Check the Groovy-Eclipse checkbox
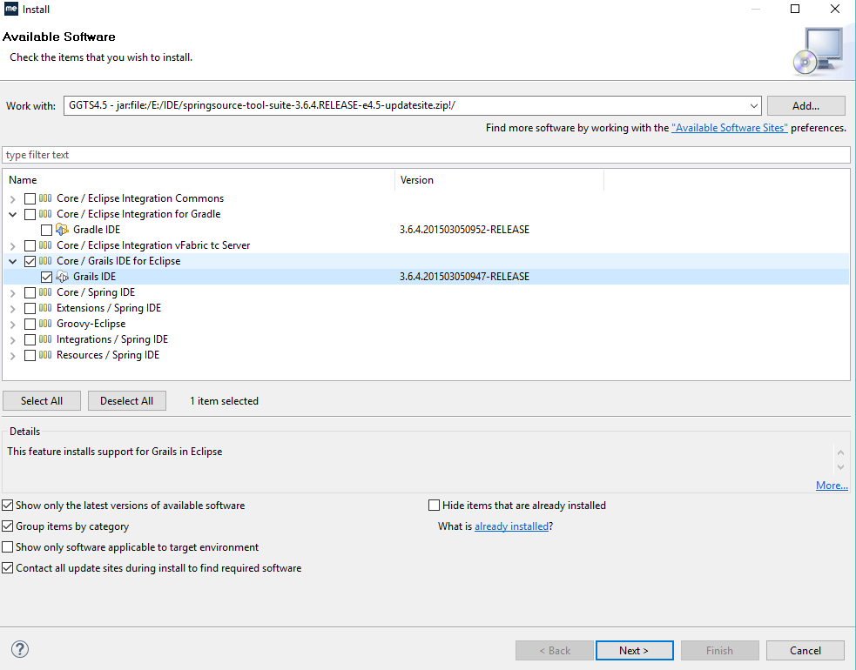The height and width of the screenshot is (670, 856). [x=30, y=324]
